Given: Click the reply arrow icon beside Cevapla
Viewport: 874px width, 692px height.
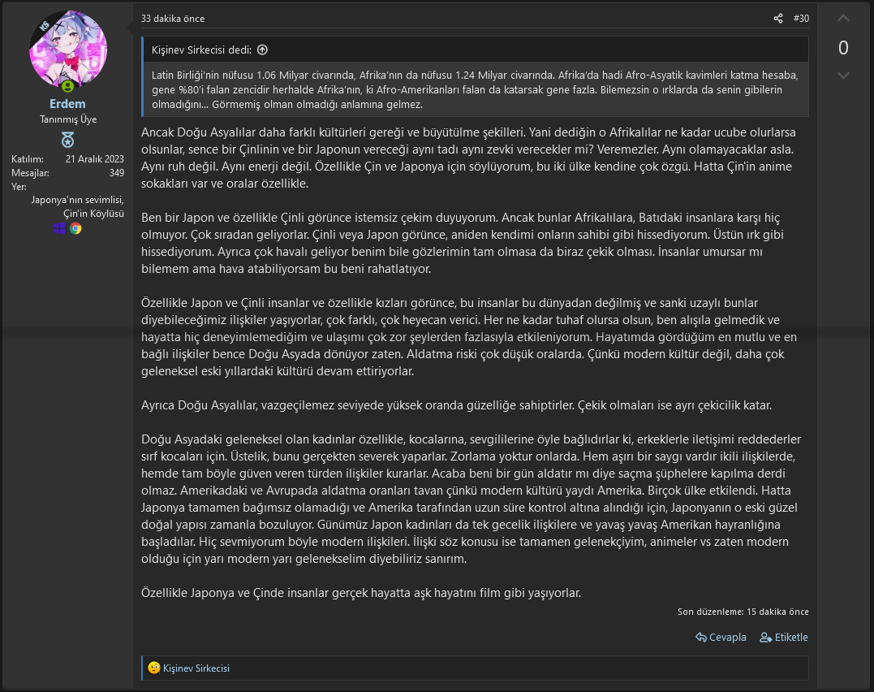Looking at the screenshot, I should 700,637.
